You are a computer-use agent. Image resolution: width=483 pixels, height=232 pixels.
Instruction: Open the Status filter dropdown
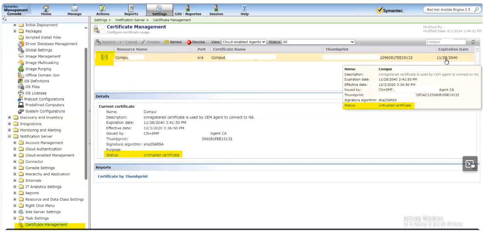coord(318,42)
